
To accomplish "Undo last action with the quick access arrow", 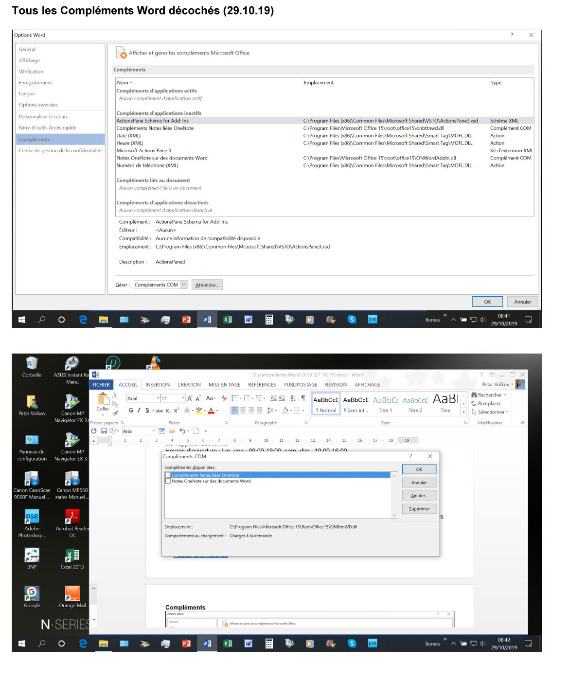I will tap(182, 431).
